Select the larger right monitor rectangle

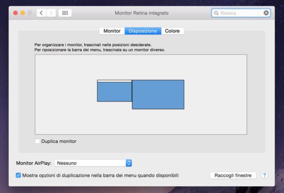[x=158, y=95]
